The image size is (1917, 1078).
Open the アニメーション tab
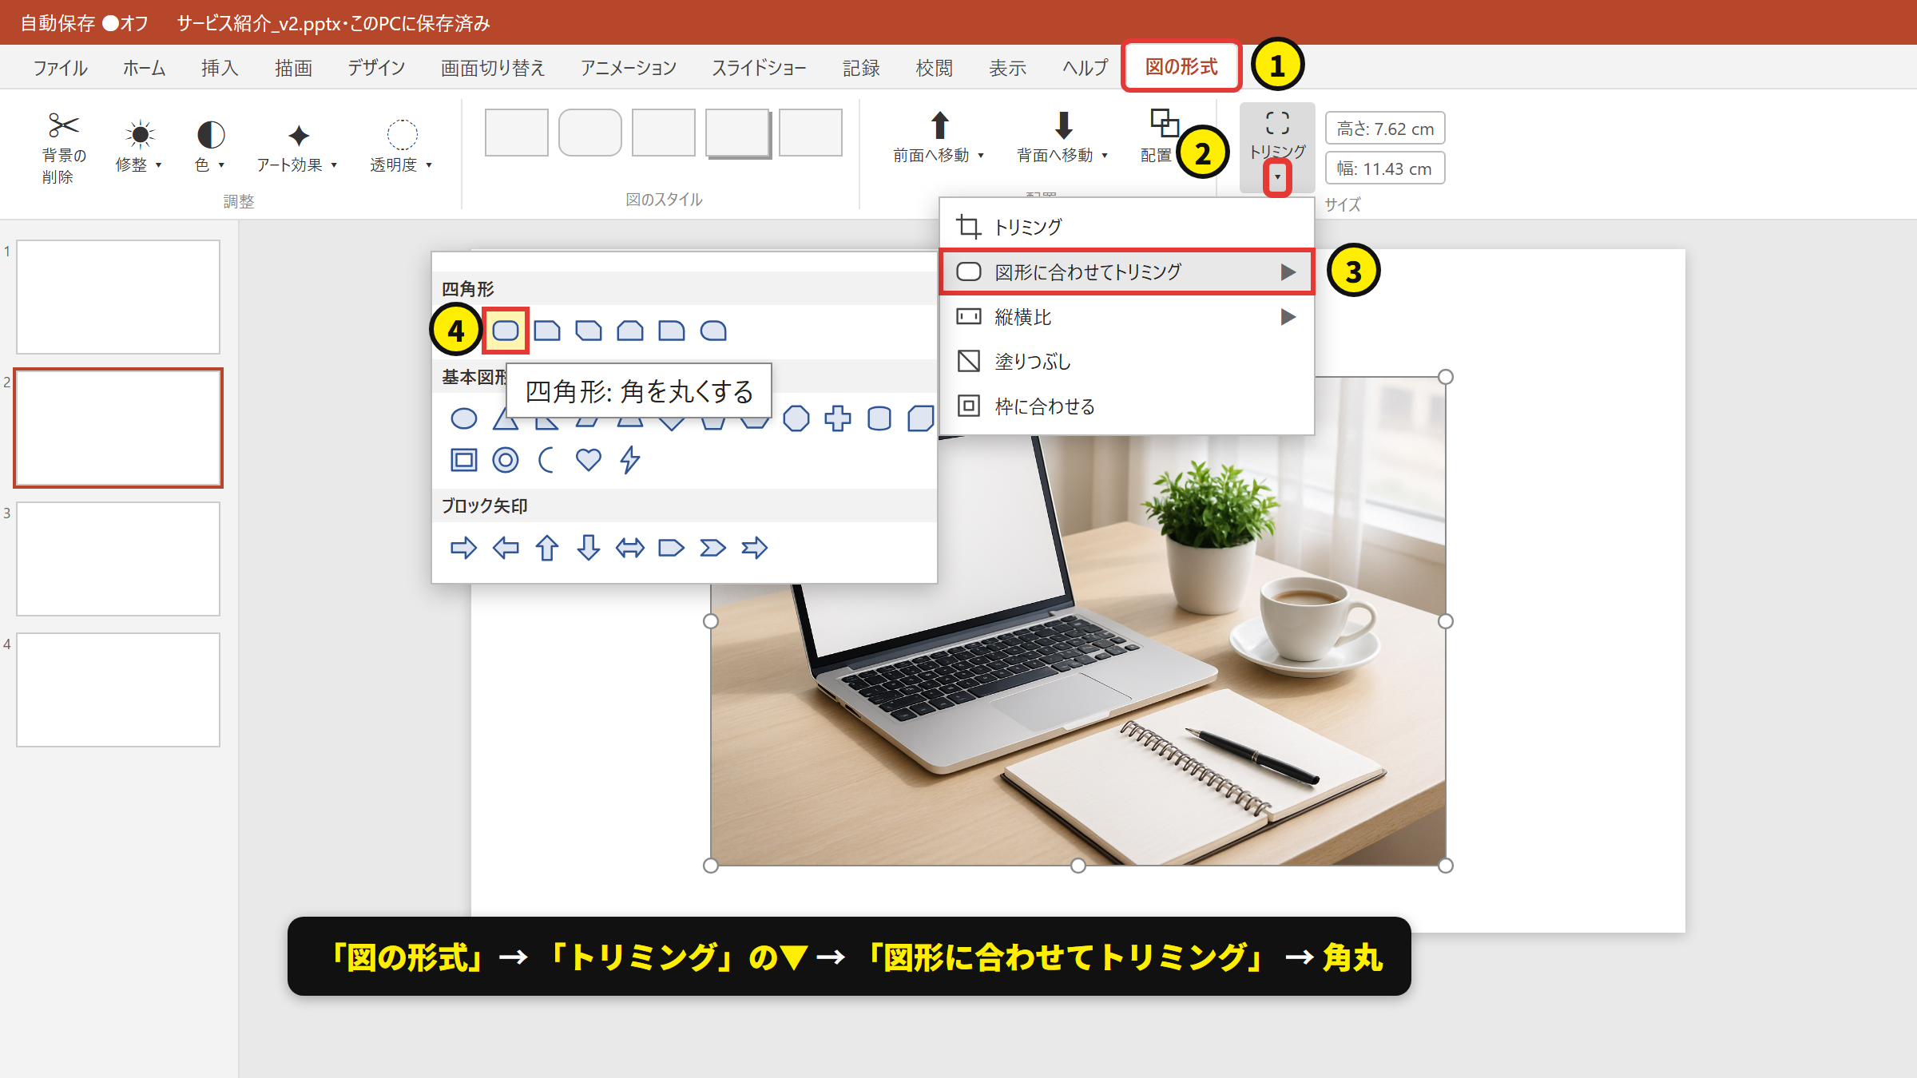click(x=629, y=68)
